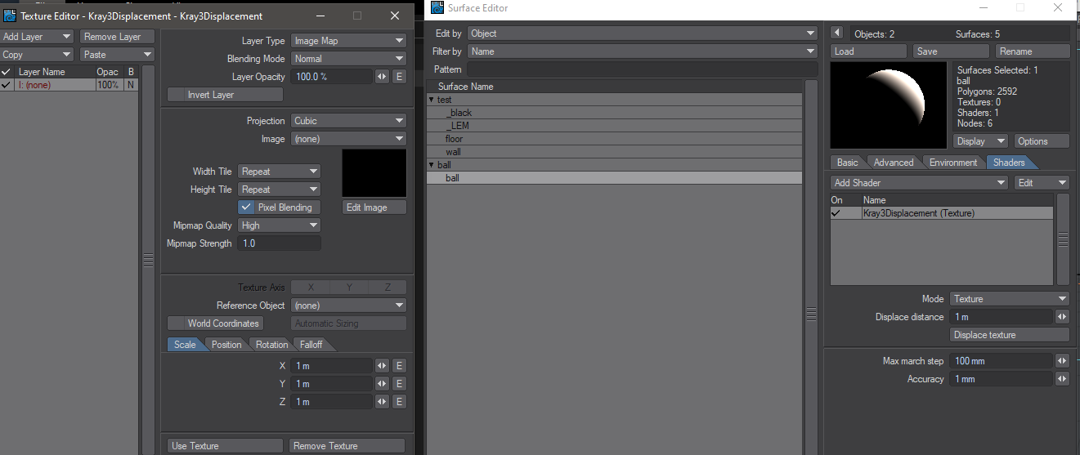This screenshot has width=1080, height=455.
Task: Click the surface preview sphere thumbnail
Action: pos(889,105)
